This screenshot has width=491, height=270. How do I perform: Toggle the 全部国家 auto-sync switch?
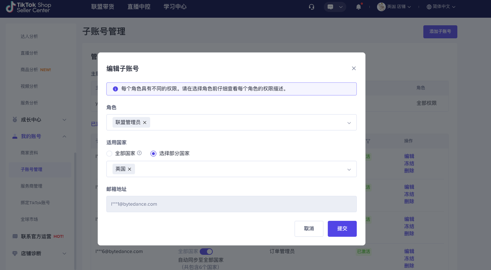tap(206, 252)
